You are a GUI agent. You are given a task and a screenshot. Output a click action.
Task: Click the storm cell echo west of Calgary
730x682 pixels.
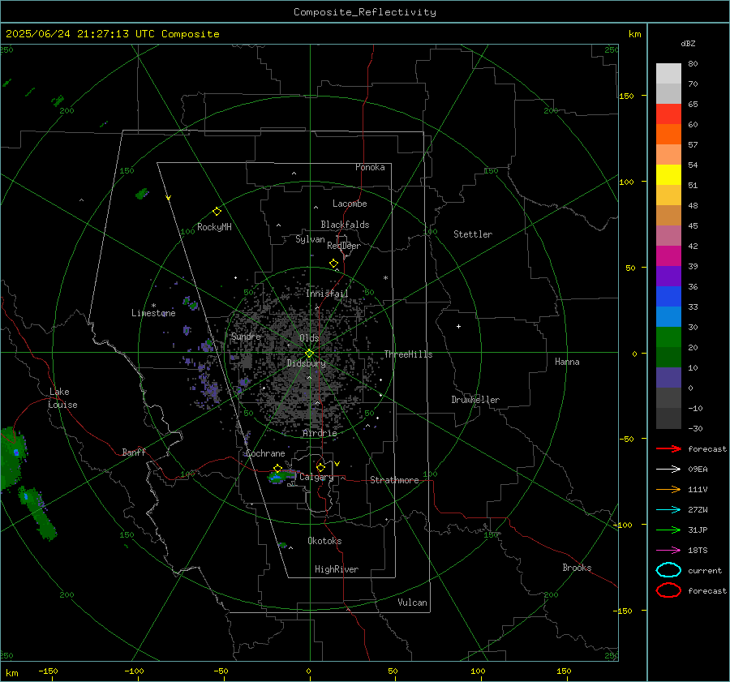coord(281,477)
